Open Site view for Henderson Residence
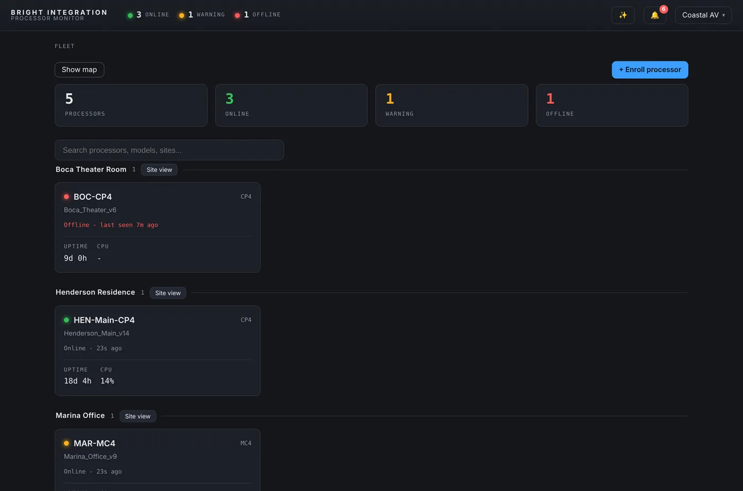Viewport: 743px width, 491px height. tap(168, 293)
